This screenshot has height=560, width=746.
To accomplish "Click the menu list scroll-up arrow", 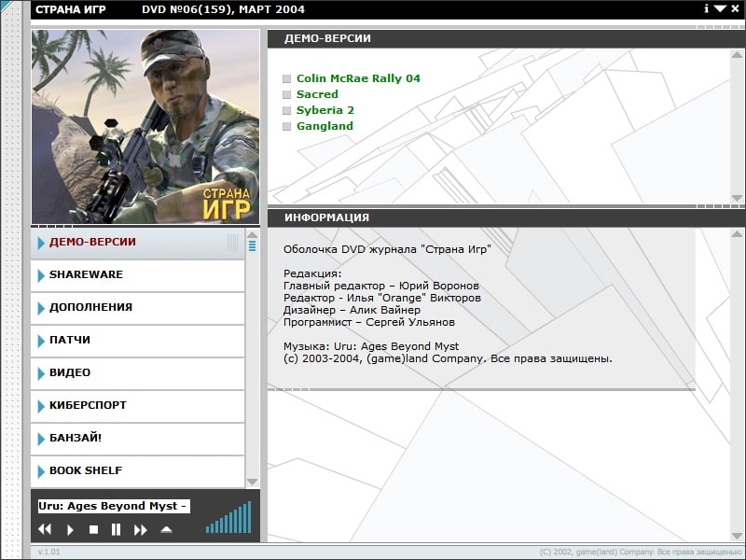I will 252,234.
